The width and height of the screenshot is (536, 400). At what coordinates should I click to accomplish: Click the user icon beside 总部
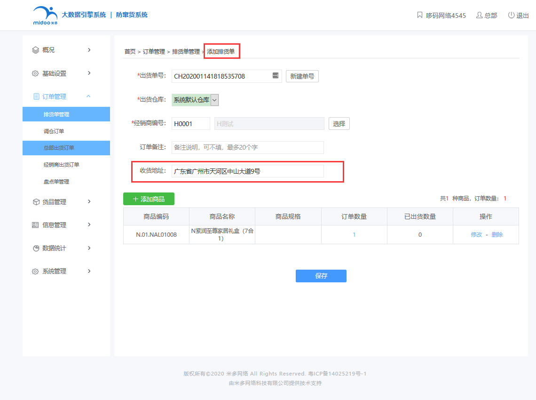[479, 15]
